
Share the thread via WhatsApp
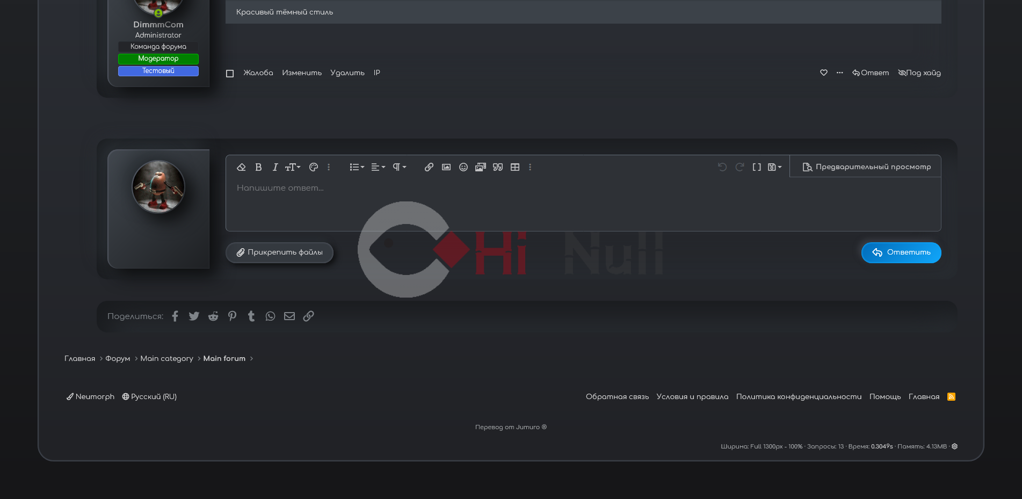pos(270,316)
